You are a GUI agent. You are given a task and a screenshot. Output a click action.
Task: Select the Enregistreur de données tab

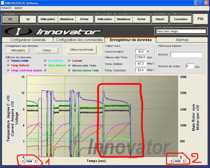(x=131, y=40)
